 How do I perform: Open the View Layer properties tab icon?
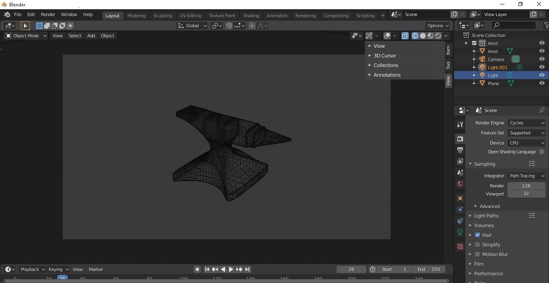[x=460, y=161]
